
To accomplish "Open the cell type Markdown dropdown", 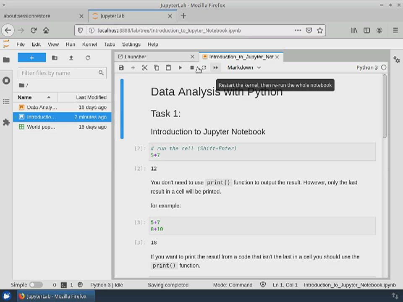I will coord(244,68).
